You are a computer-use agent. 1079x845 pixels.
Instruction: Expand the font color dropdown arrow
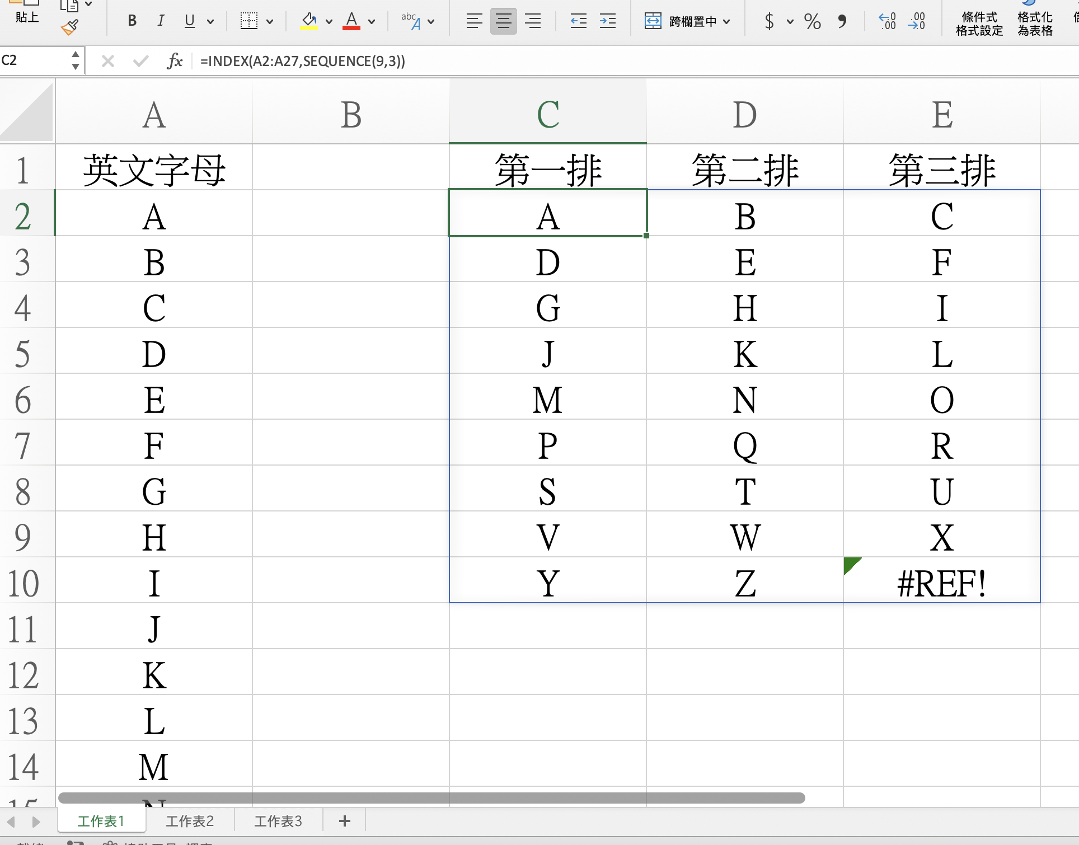point(372,22)
